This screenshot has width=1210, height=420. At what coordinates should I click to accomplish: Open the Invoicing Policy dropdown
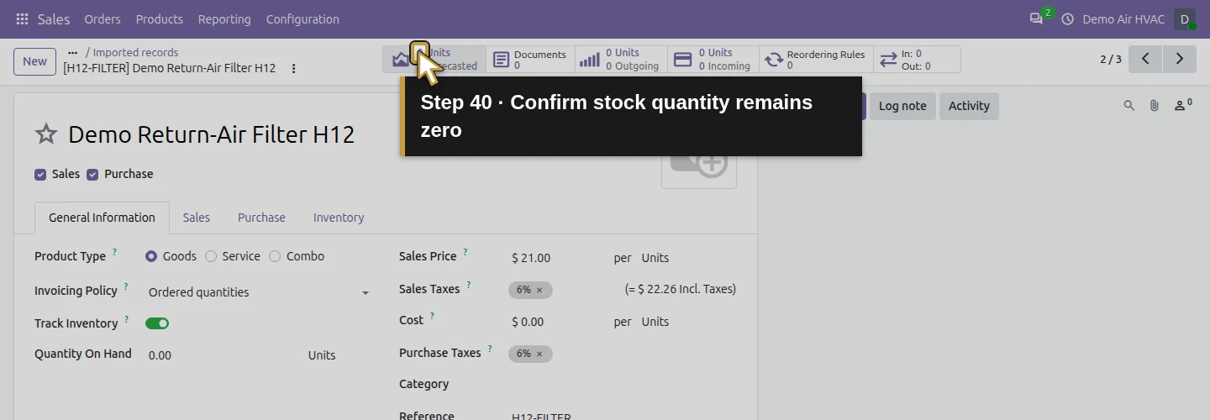[x=258, y=292]
